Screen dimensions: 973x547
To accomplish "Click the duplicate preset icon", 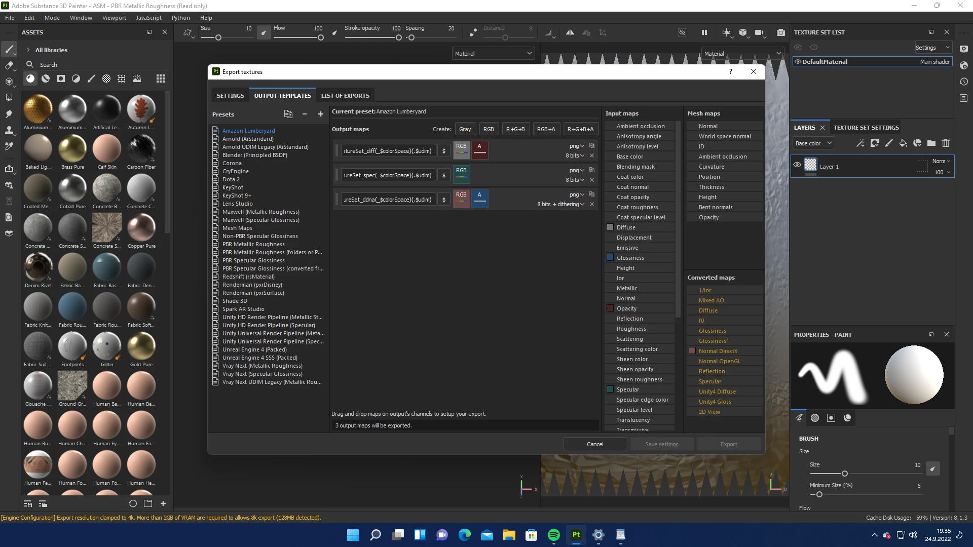I will (288, 114).
